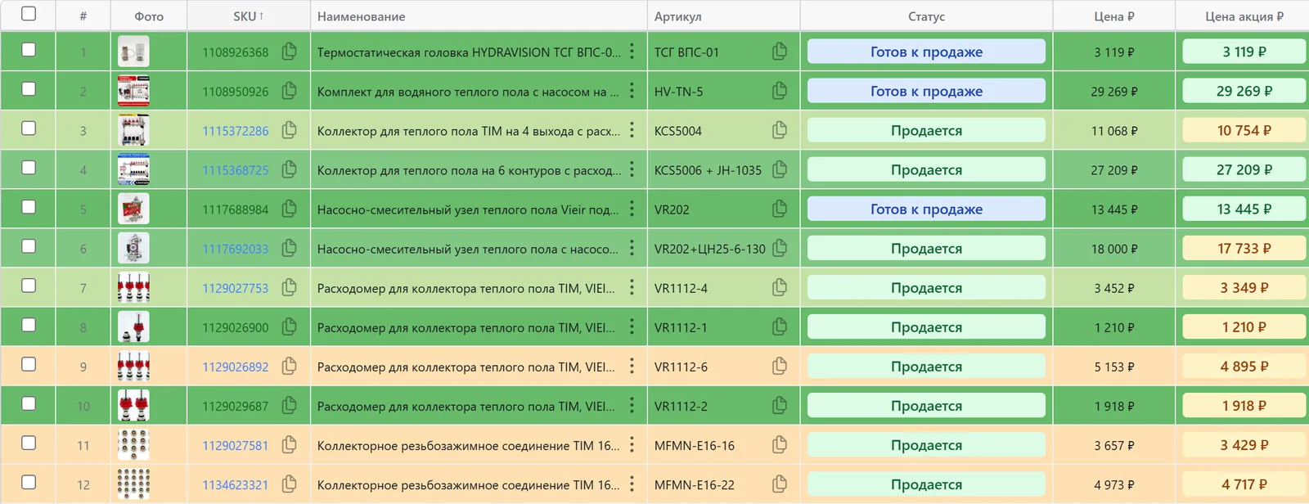
Task: Click the Статус column header
Action: pos(926,16)
